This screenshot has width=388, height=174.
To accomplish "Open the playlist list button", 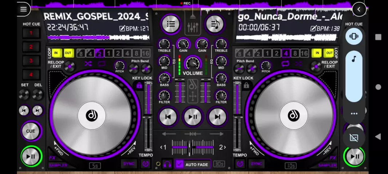I will click(171, 24).
